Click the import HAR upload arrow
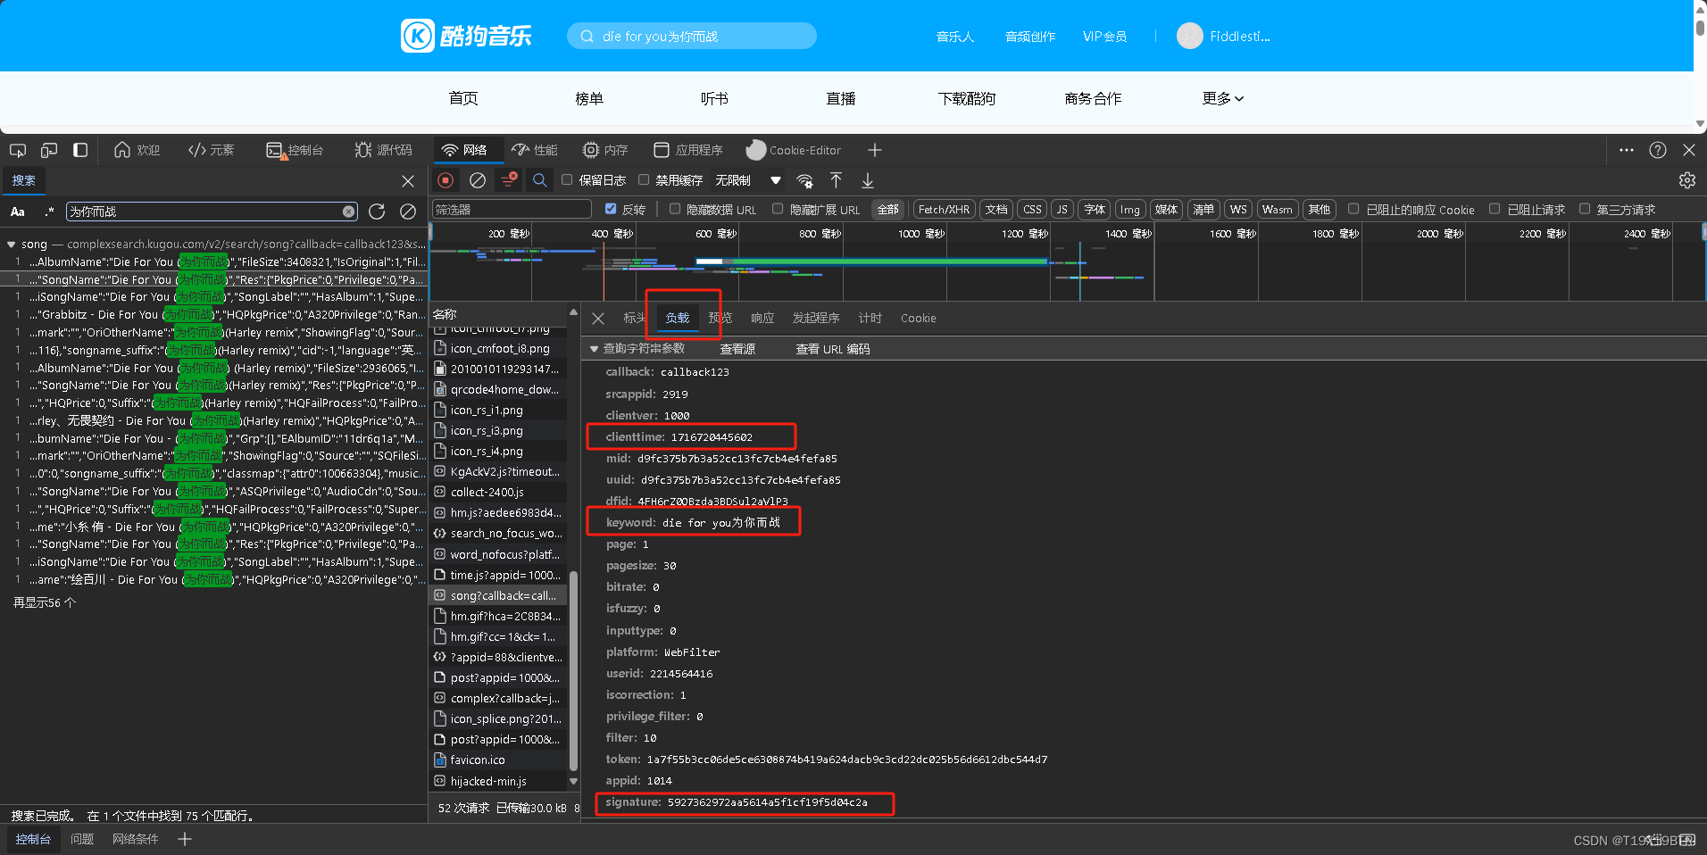The width and height of the screenshot is (1707, 855). pyautogui.click(x=836, y=180)
